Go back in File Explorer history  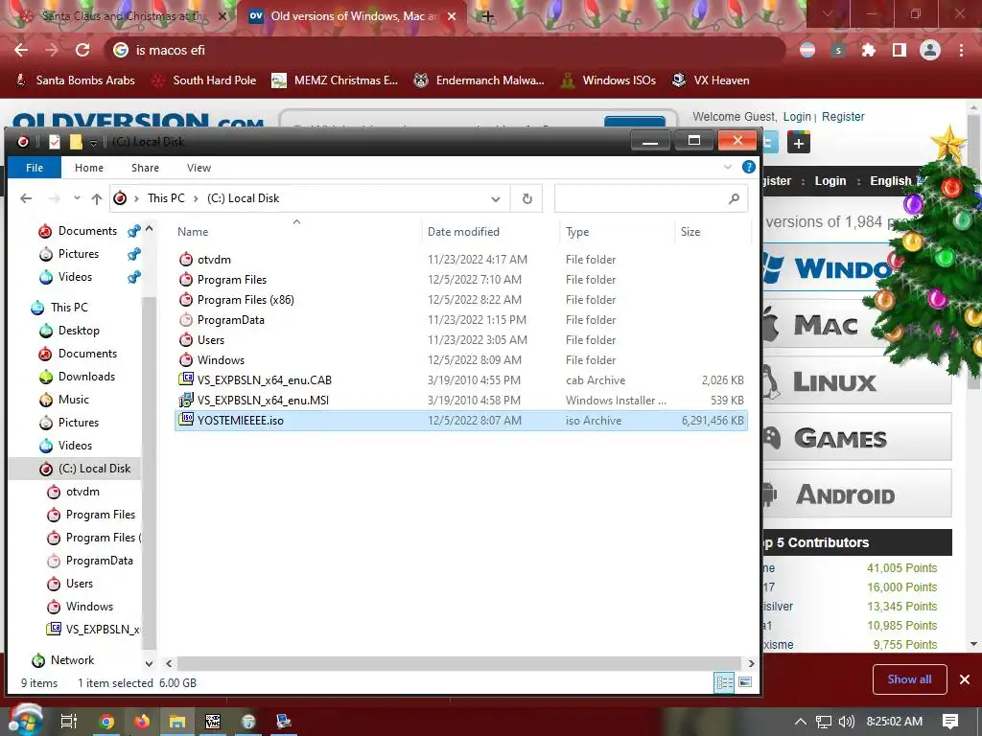click(26, 198)
